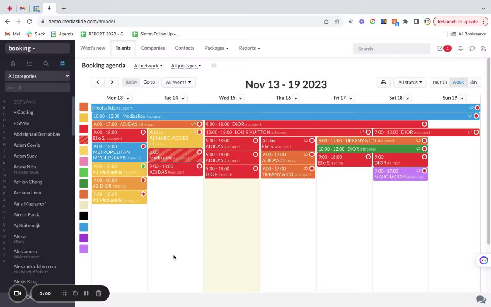The height and width of the screenshot is (307, 491).
Task: Open the Reports menu
Action: [249, 48]
